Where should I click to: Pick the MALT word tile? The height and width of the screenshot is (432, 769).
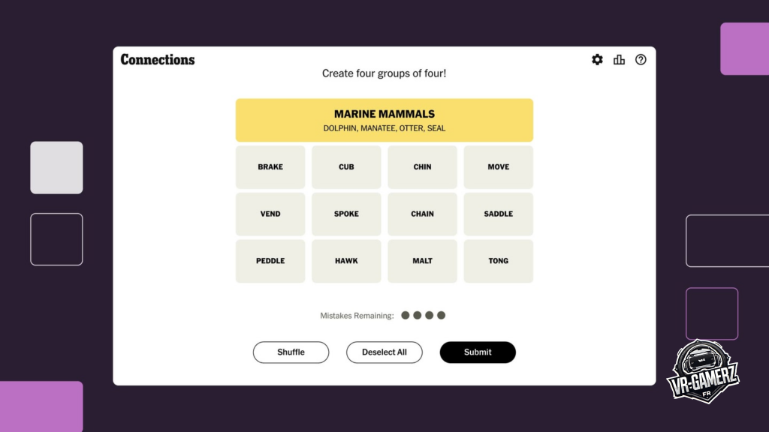coord(422,261)
